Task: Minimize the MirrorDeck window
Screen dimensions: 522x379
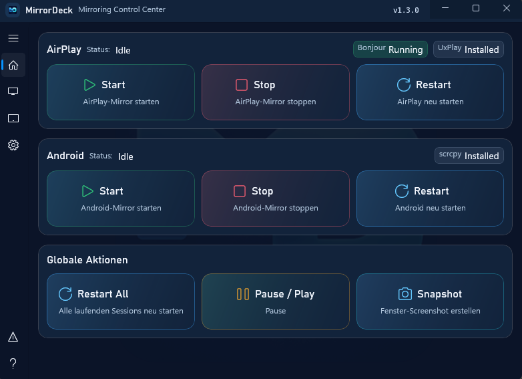Action: tap(445, 8)
